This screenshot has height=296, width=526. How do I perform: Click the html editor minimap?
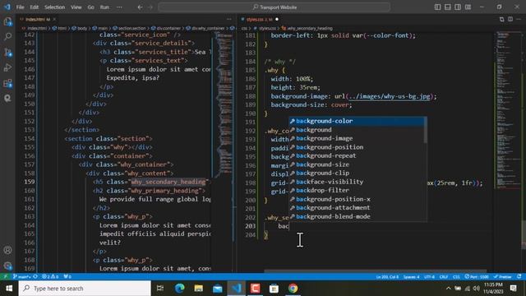224,104
